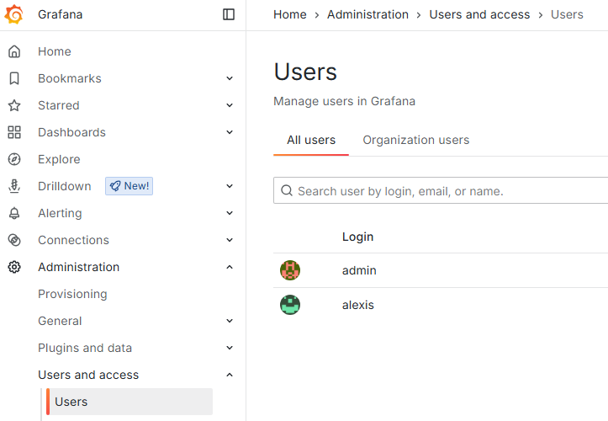This screenshot has width=608, height=421.
Task: Open the alexis user login link
Action: [357, 305]
